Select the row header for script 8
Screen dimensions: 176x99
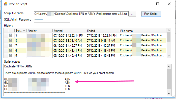tap(6, 40)
